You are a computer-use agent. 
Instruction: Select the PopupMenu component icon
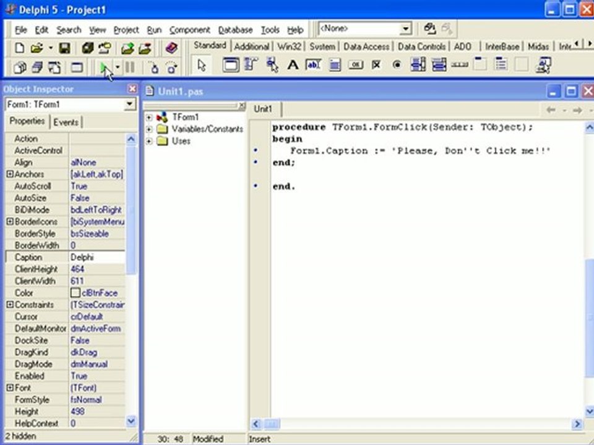[x=272, y=65]
